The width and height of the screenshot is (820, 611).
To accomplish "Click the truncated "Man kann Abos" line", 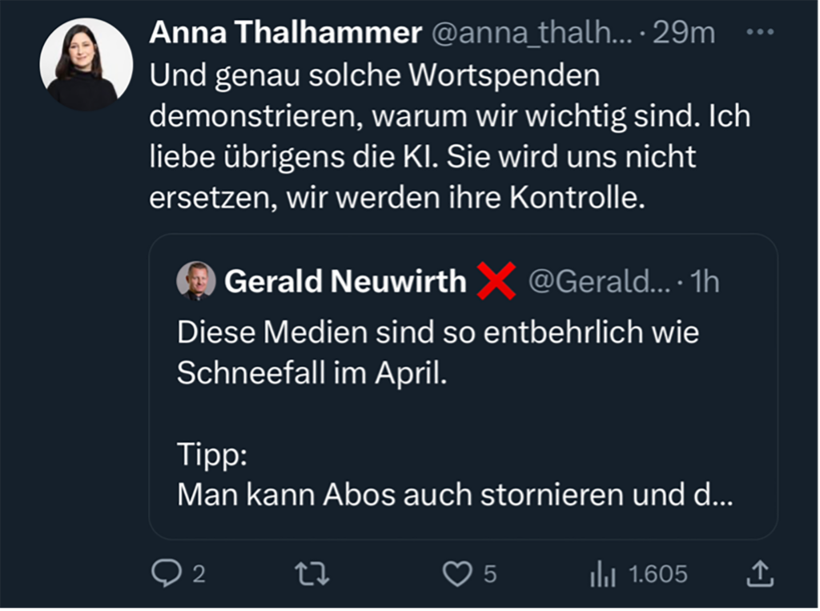I will pos(453,494).
